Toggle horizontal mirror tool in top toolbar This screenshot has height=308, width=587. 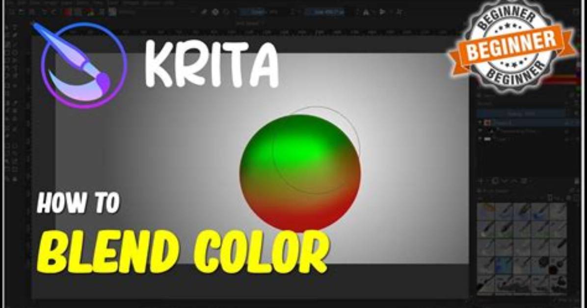click(x=366, y=12)
